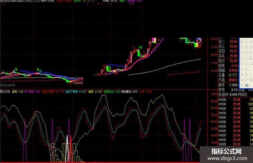
Task: Click the 净资 value 0.10
Action: tap(234, 90)
